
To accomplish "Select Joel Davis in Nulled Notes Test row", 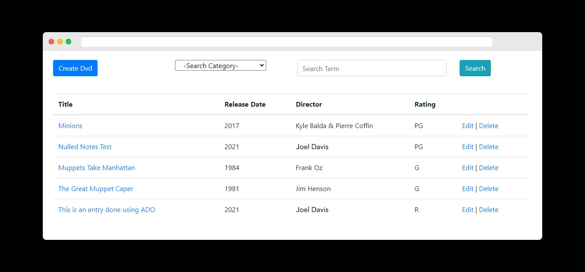I will click(312, 146).
